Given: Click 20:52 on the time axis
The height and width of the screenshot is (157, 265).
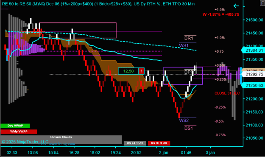Looking at the screenshot, I should (136, 153).
